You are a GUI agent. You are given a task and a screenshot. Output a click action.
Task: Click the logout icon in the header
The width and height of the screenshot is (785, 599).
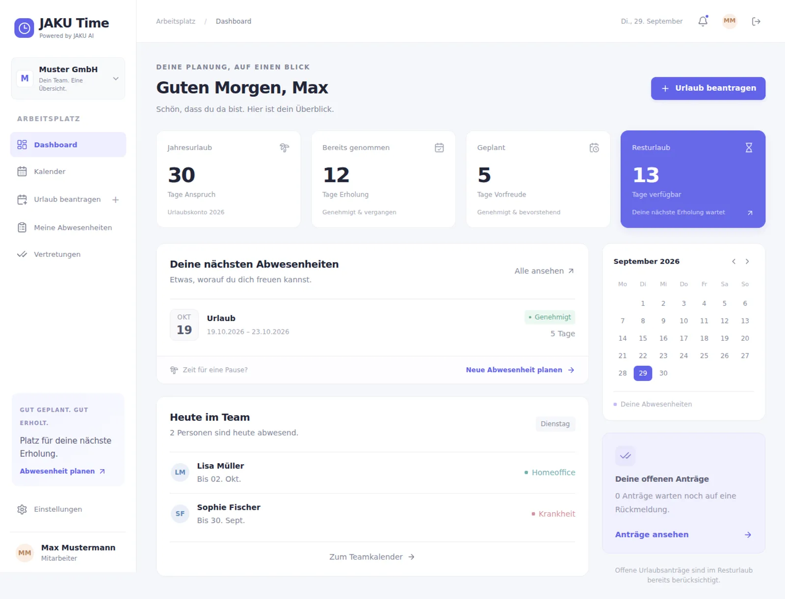coord(756,21)
